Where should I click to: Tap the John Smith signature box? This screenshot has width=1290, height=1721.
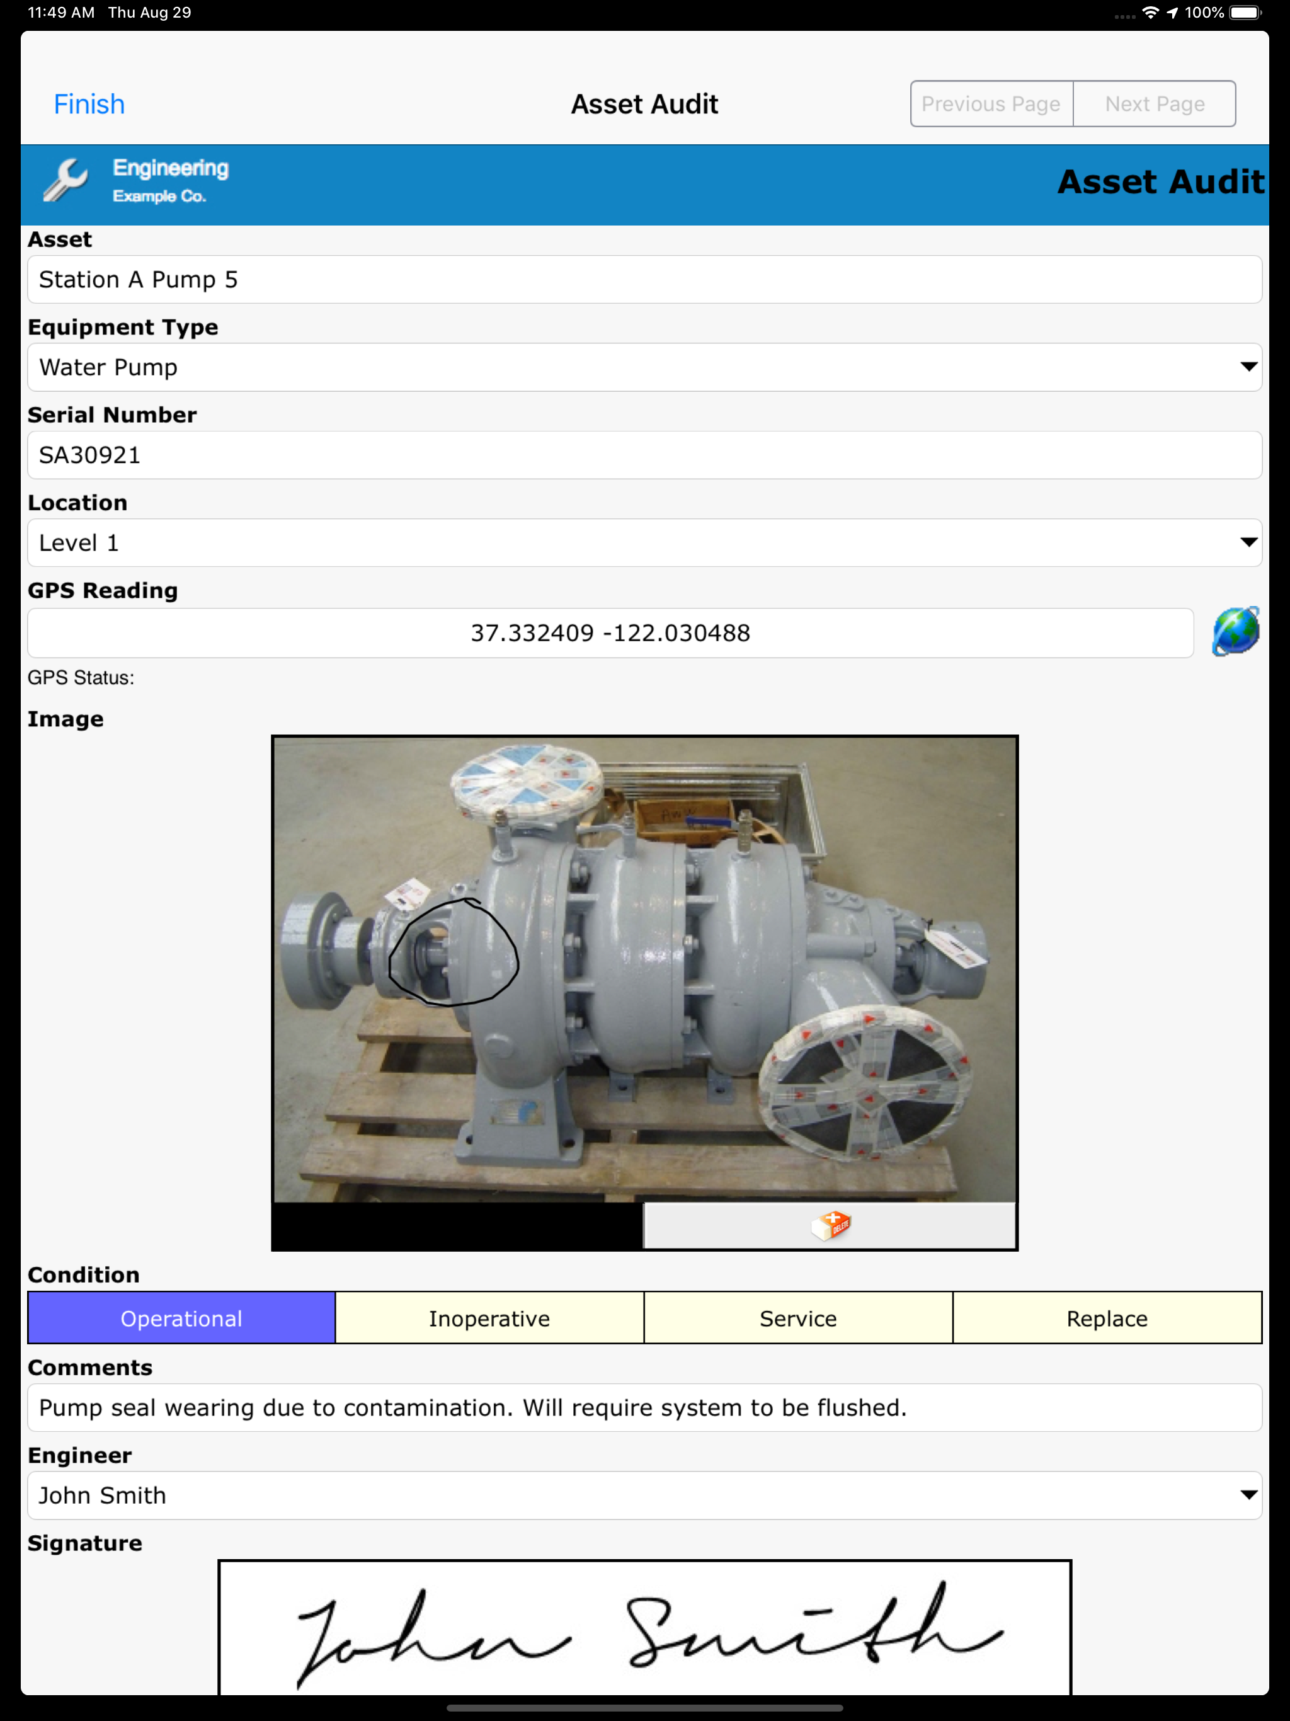tap(644, 1628)
